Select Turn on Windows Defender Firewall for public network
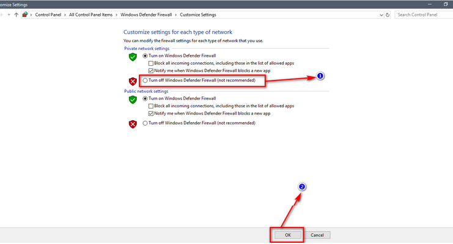The width and height of the screenshot is (453, 244). [145, 99]
